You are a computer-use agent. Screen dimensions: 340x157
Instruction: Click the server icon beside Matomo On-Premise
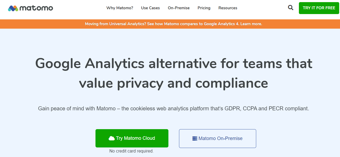[195, 138]
